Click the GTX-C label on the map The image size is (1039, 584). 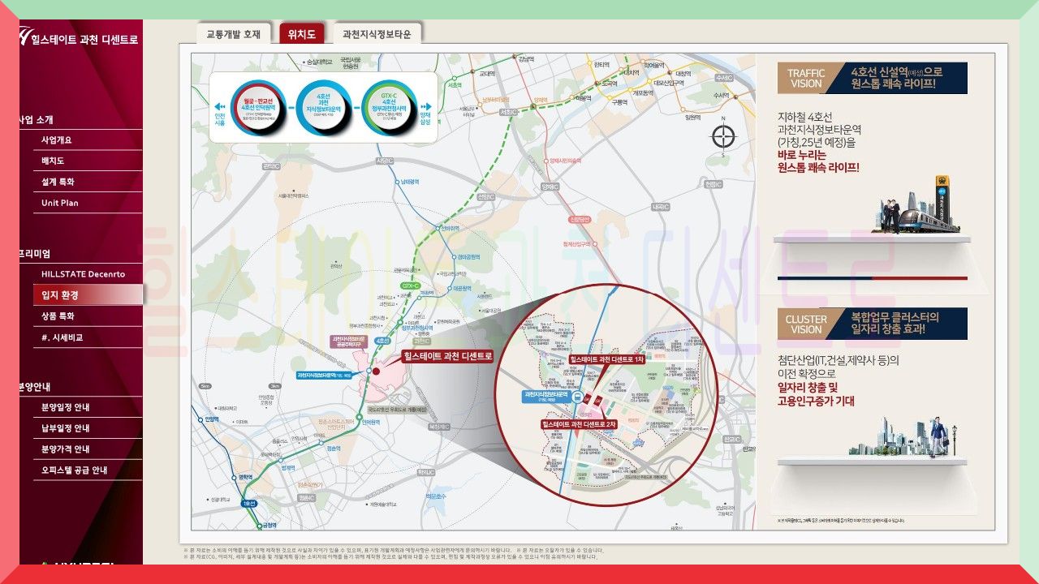tap(410, 286)
